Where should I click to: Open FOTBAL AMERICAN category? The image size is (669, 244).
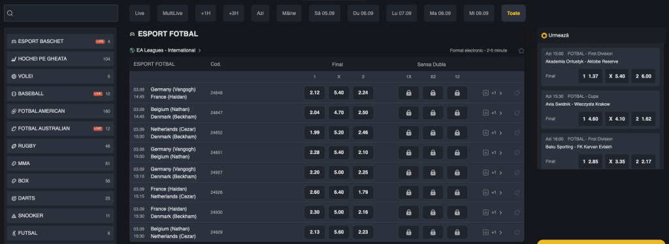pyautogui.click(x=60, y=111)
